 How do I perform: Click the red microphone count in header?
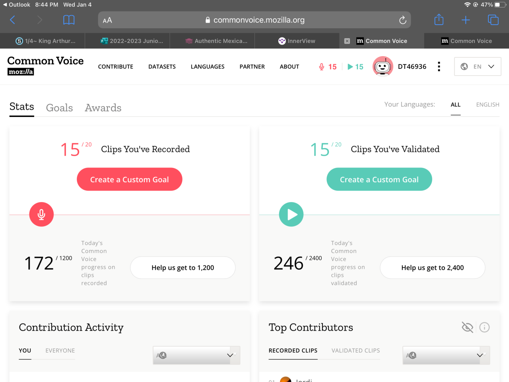328,66
